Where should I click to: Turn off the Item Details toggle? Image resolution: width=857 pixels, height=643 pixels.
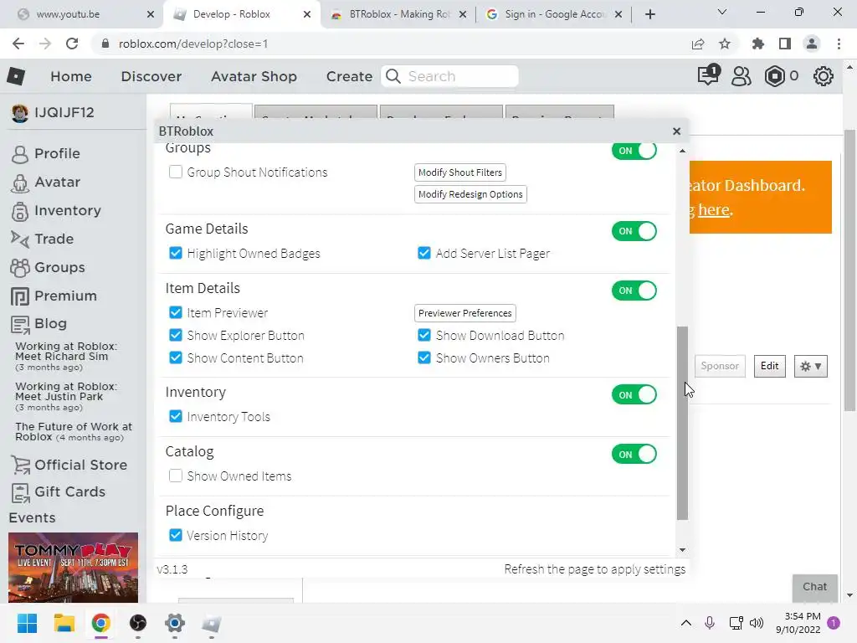(x=634, y=291)
